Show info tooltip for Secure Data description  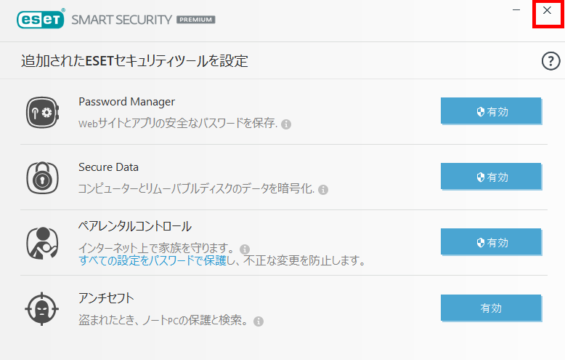pyautogui.click(x=323, y=190)
